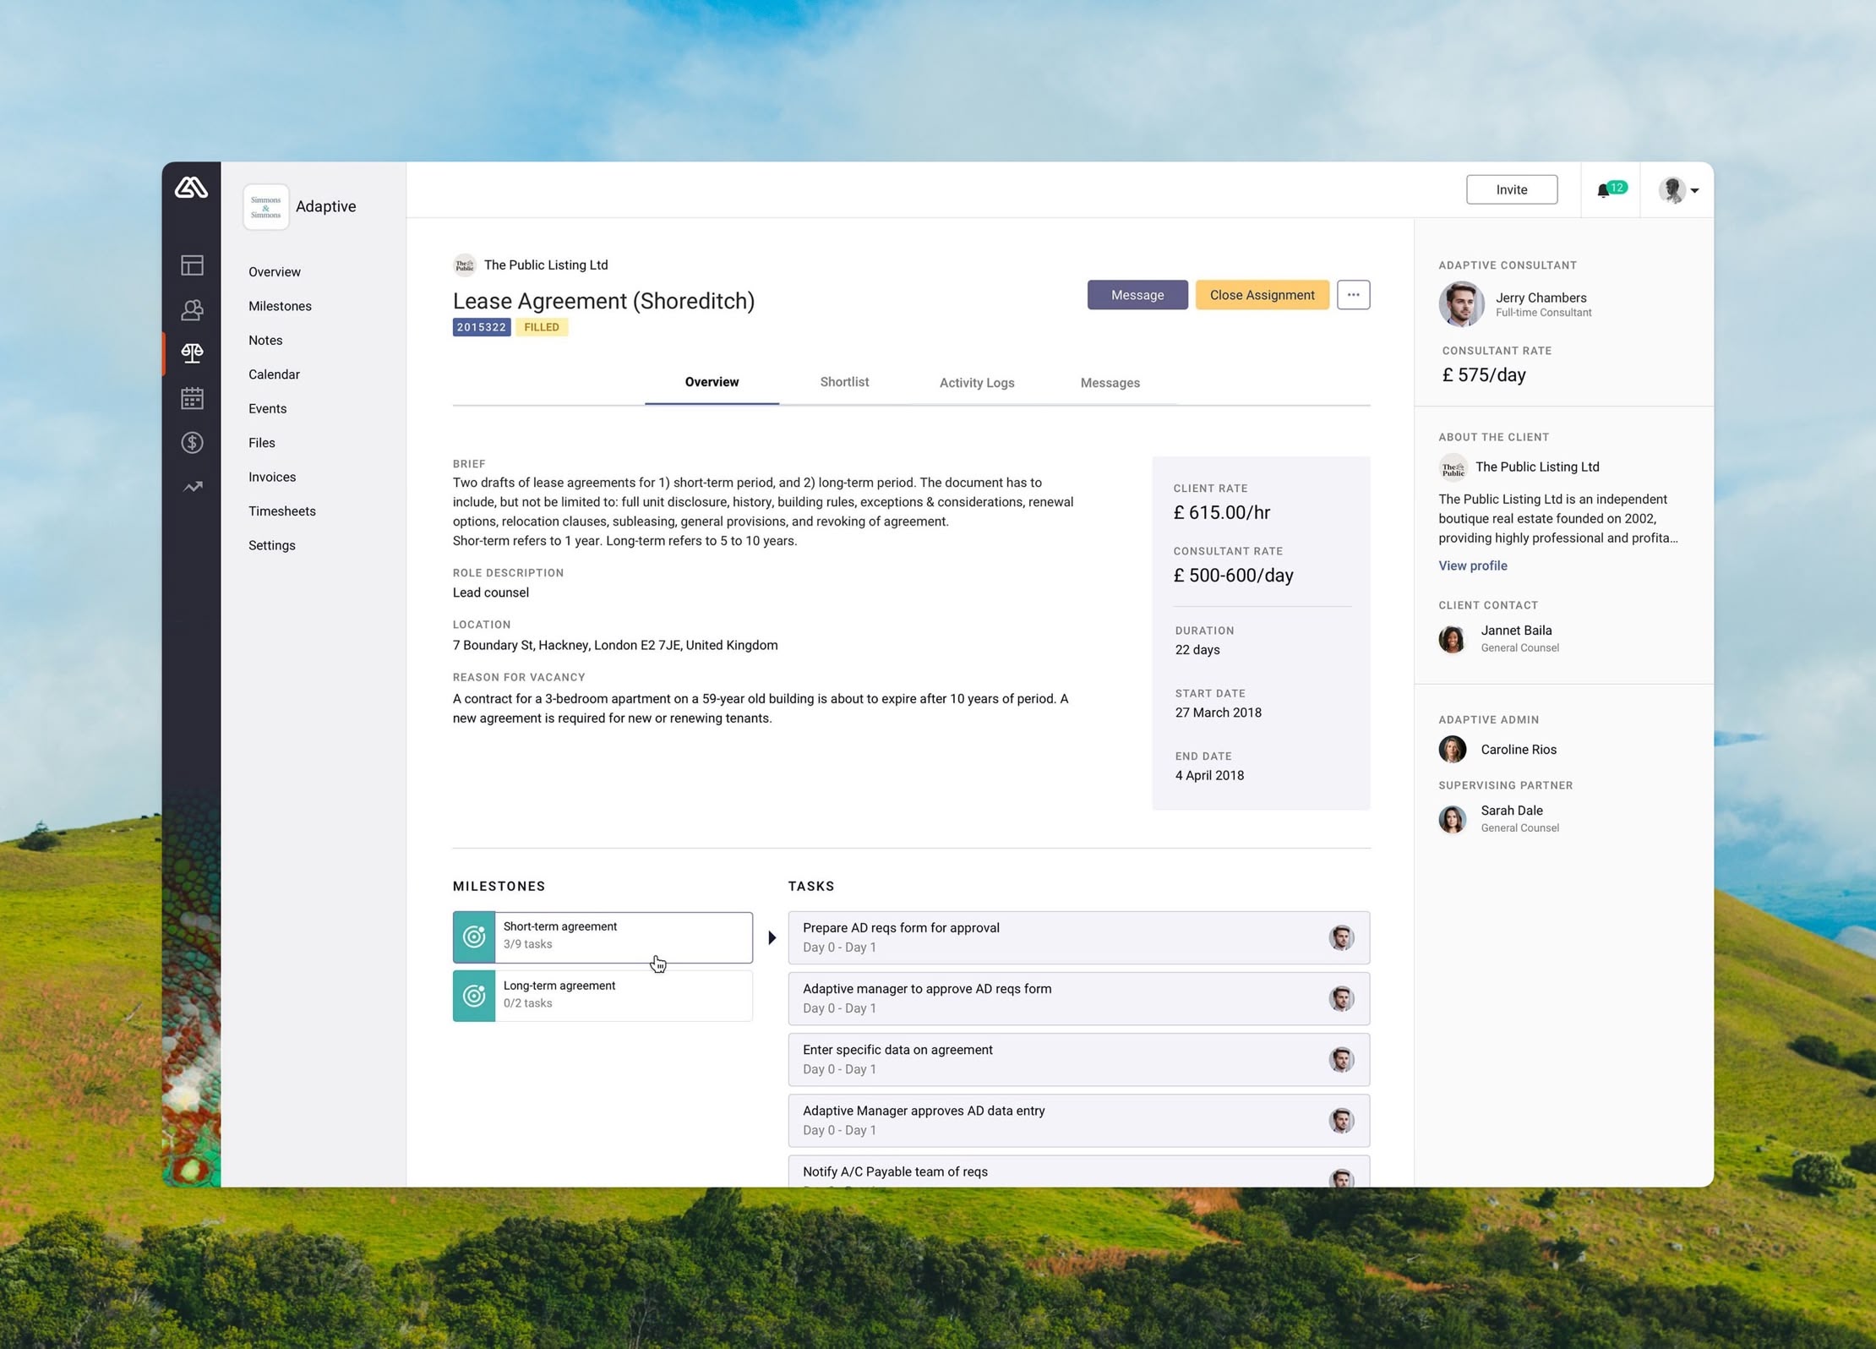Viewport: 1876px width, 1349px height.
Task: Open Settings in the side menu
Action: (x=272, y=546)
